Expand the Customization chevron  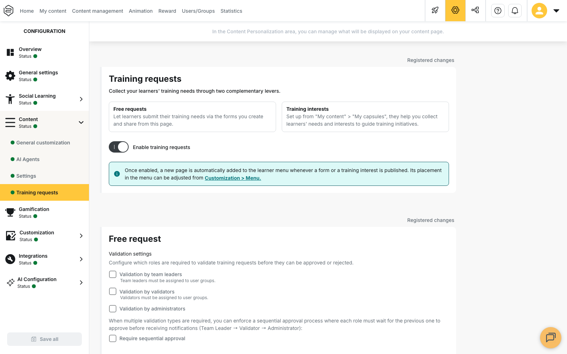81,236
